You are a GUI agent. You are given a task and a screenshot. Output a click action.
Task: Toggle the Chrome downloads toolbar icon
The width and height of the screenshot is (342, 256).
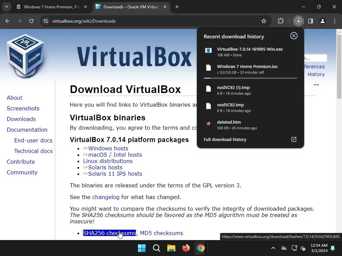click(x=298, y=21)
